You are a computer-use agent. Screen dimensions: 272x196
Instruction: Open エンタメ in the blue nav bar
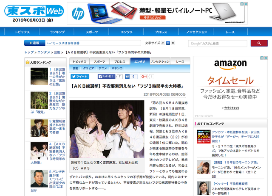pyautogui.click(x=127, y=32)
